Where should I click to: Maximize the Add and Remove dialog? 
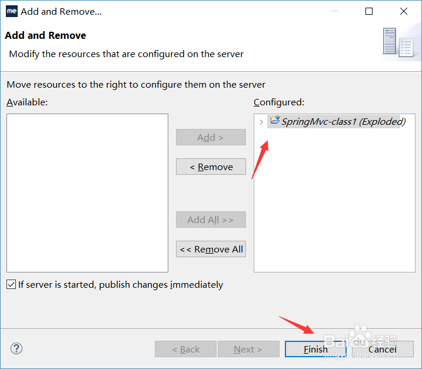[x=369, y=11]
